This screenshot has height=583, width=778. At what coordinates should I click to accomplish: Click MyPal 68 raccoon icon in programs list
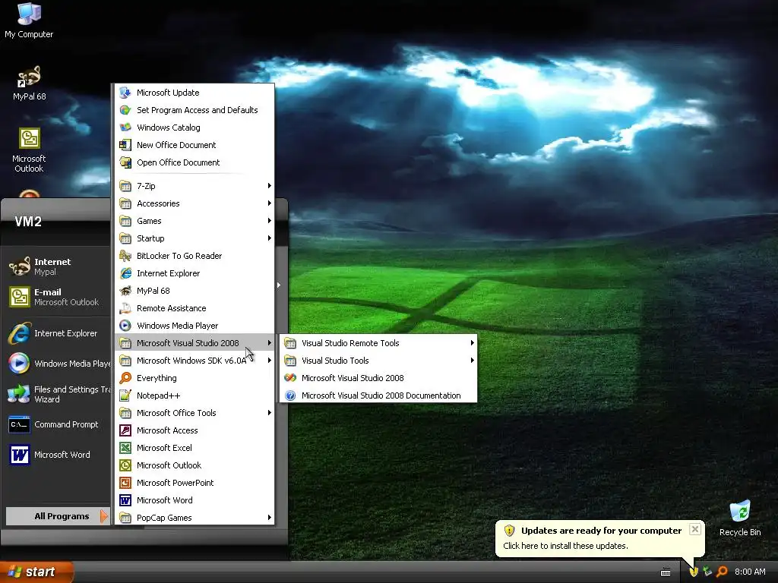[x=125, y=291]
